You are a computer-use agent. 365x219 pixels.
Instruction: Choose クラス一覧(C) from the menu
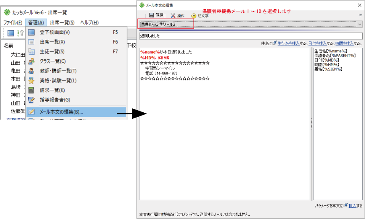(76, 61)
